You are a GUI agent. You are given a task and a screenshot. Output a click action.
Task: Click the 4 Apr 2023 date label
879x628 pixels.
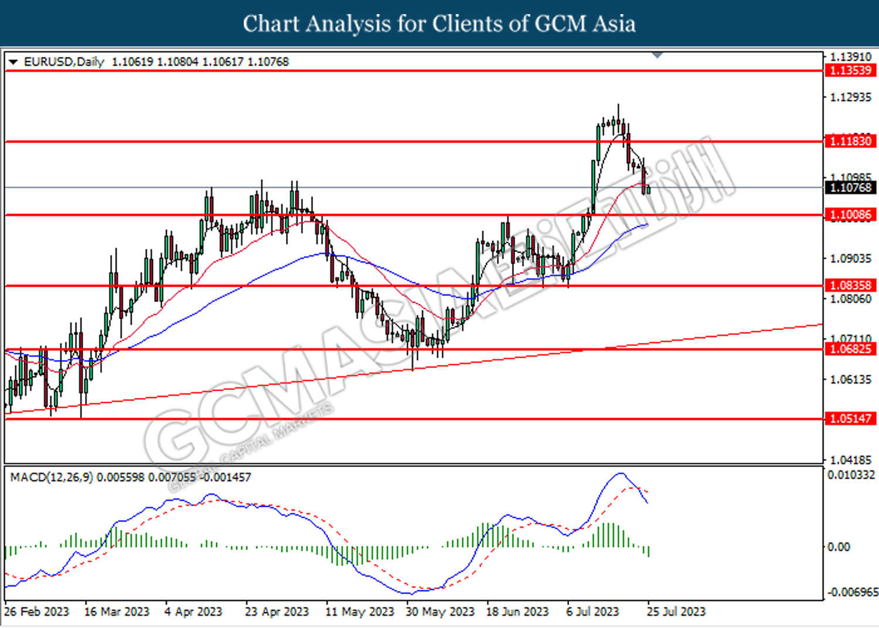pos(193,612)
